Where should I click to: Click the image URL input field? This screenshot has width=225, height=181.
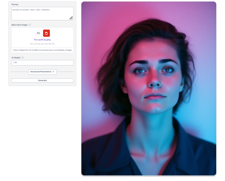point(42,50)
